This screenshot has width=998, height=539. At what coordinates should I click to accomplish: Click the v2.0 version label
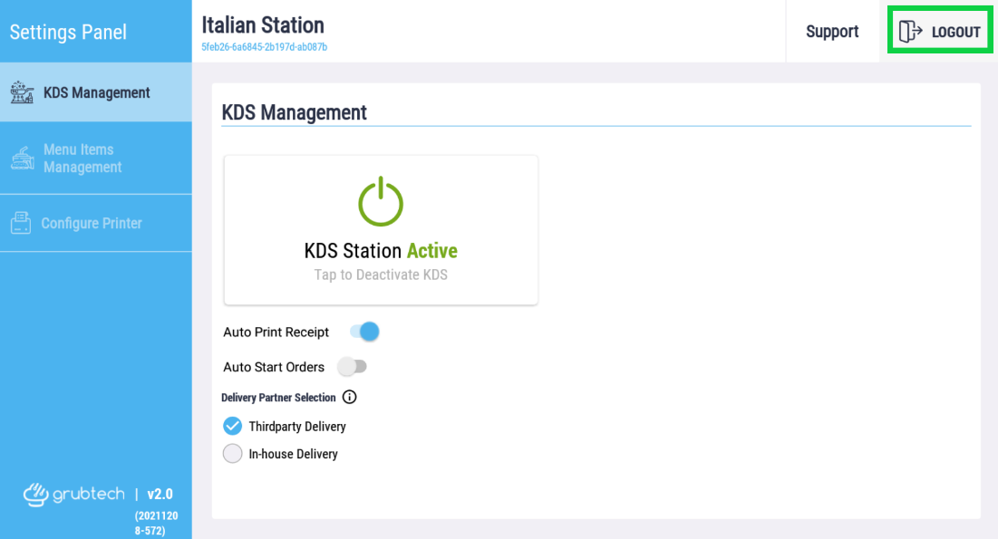pos(160,495)
